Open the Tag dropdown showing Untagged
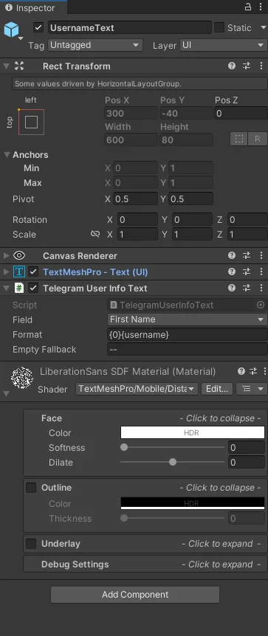The width and height of the screenshot is (268, 636). point(95,45)
